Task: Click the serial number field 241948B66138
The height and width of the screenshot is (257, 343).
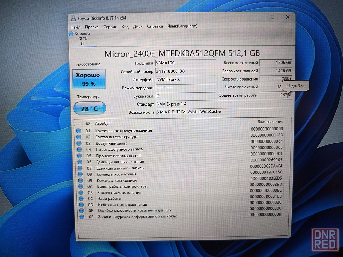Action: pos(186,71)
